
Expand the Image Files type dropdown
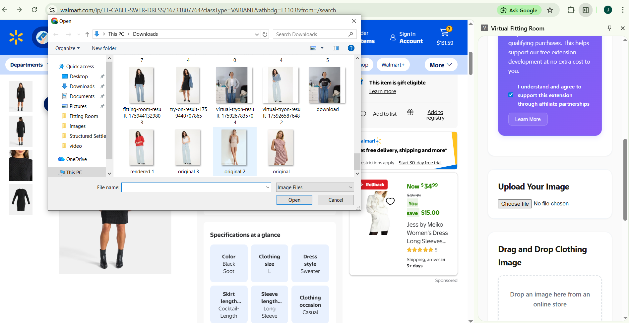point(350,188)
